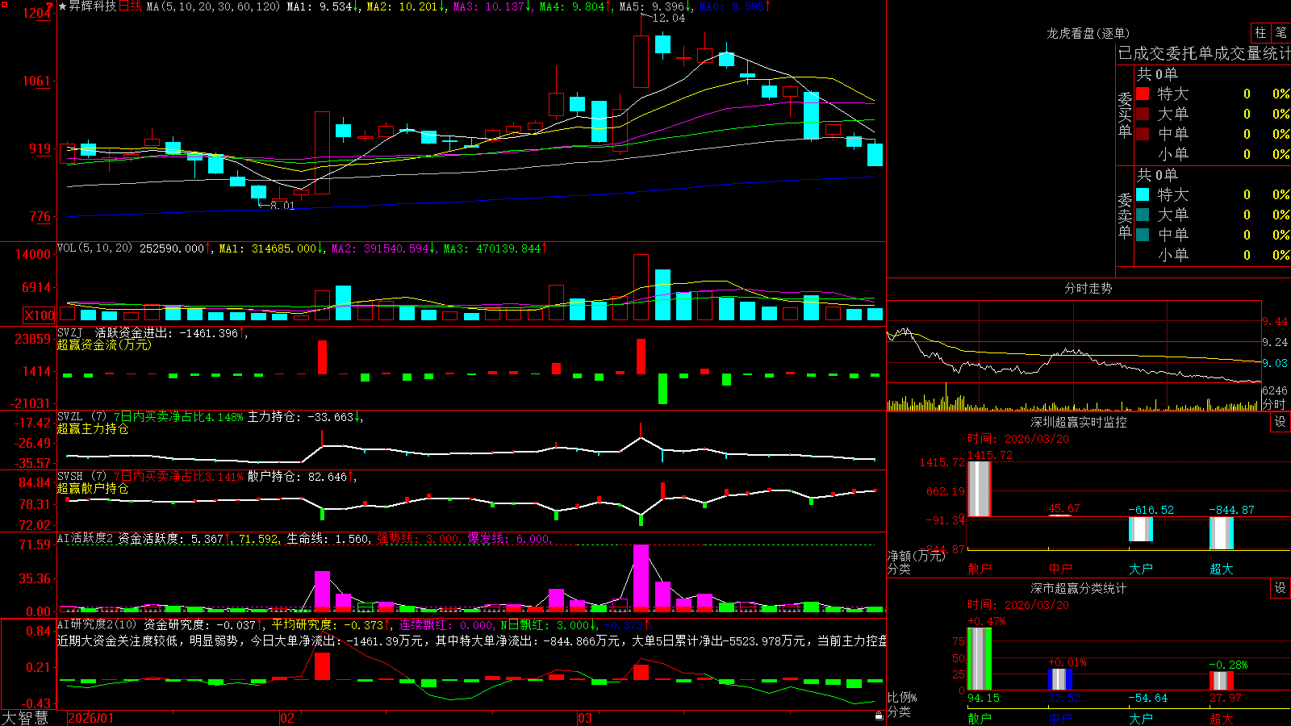The height and width of the screenshot is (726, 1291).
Task: Click the 2026/01 date marker on timeline
Action: coord(91,718)
